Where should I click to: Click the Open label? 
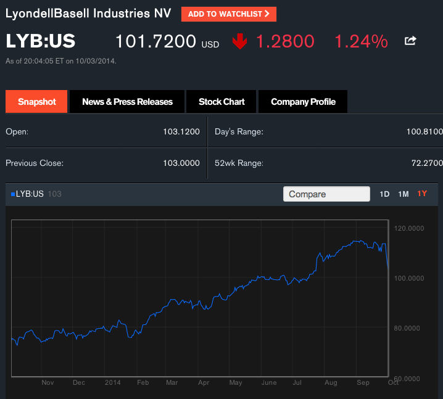pos(17,132)
